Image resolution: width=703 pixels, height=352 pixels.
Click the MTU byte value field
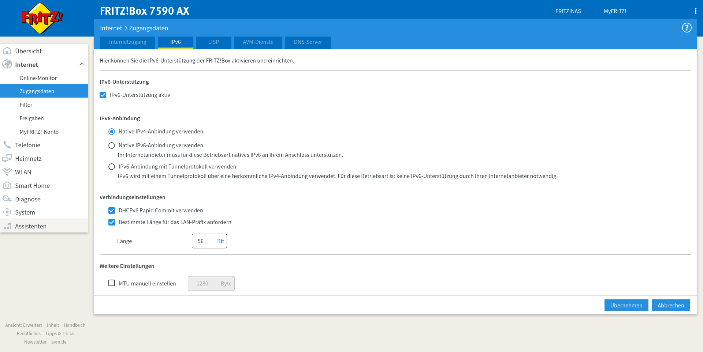coord(211,283)
